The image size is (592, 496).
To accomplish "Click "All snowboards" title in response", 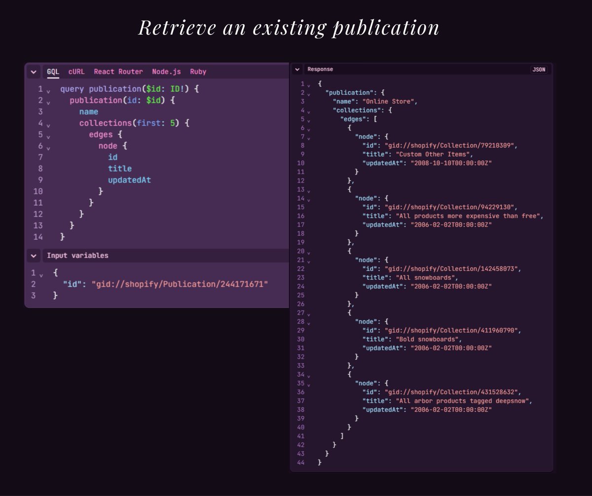I will [426, 278].
